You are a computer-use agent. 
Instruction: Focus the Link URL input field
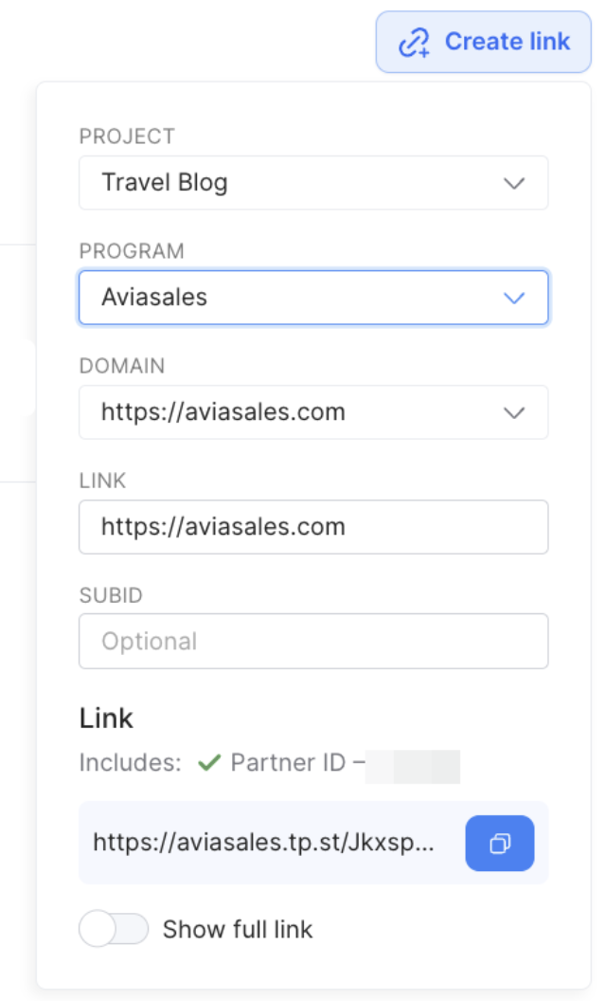(x=313, y=527)
